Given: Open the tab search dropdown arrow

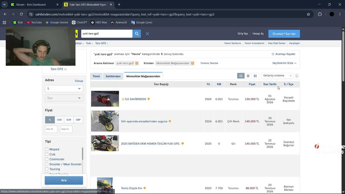Looking at the screenshot, I should [x=4, y=5].
